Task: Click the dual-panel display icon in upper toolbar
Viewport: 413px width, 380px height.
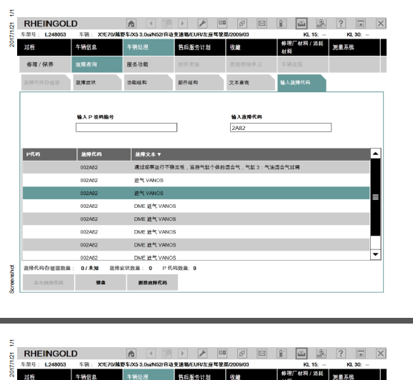Action: (x=222, y=24)
